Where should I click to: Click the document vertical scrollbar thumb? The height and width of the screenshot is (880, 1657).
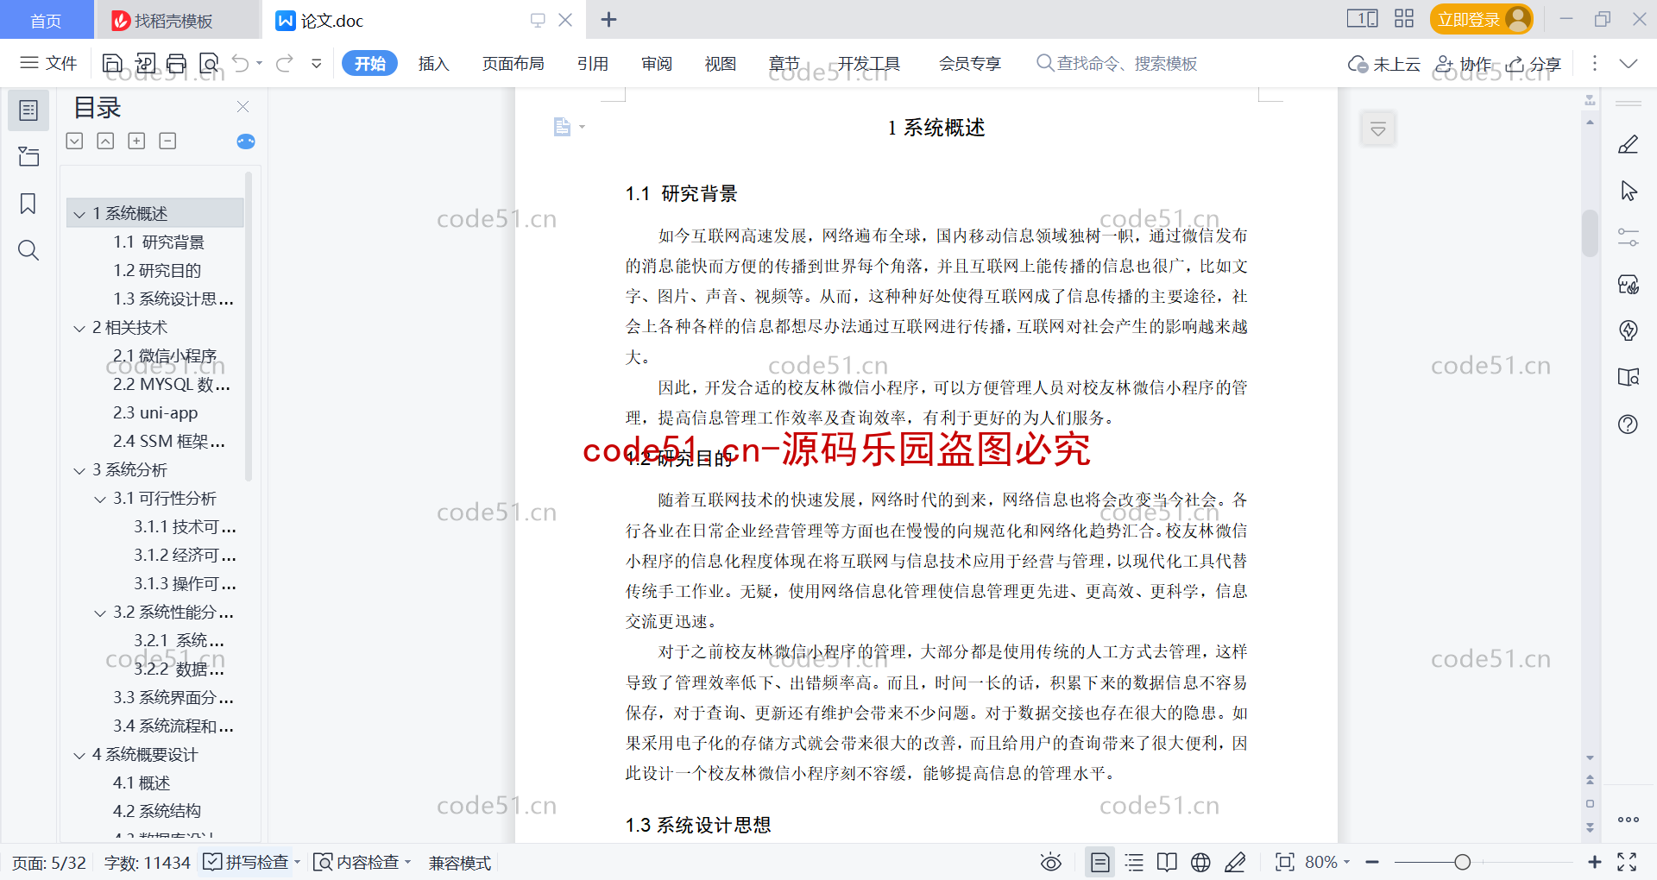(1590, 233)
